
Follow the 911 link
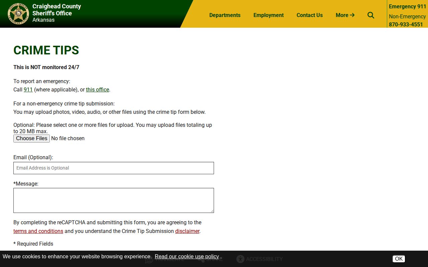(x=28, y=89)
